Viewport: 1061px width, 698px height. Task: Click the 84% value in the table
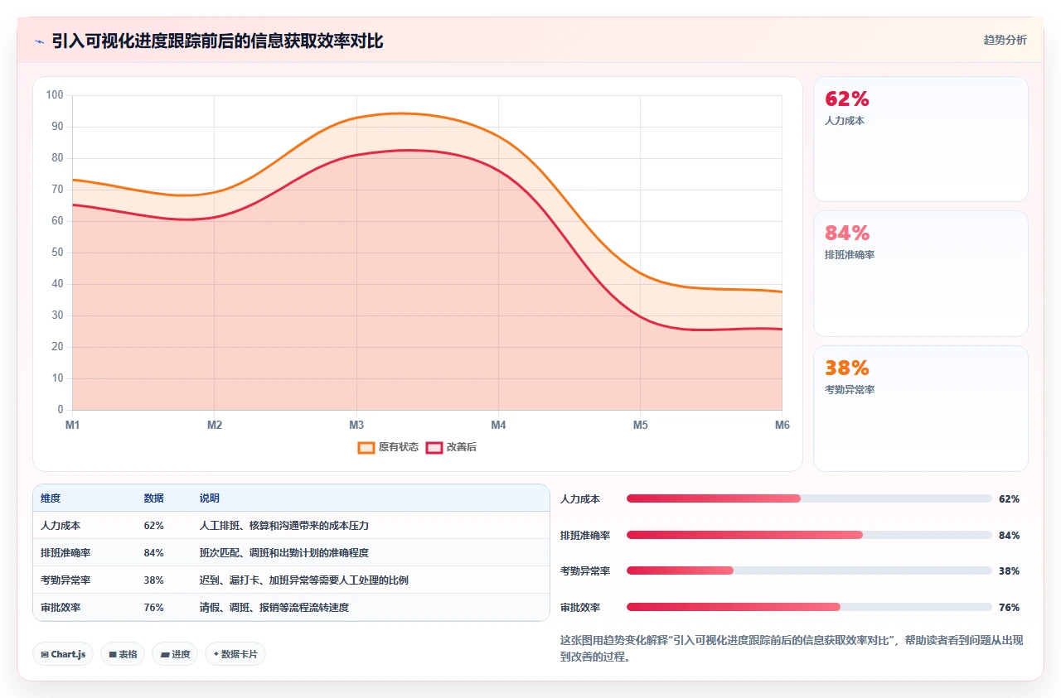[153, 553]
